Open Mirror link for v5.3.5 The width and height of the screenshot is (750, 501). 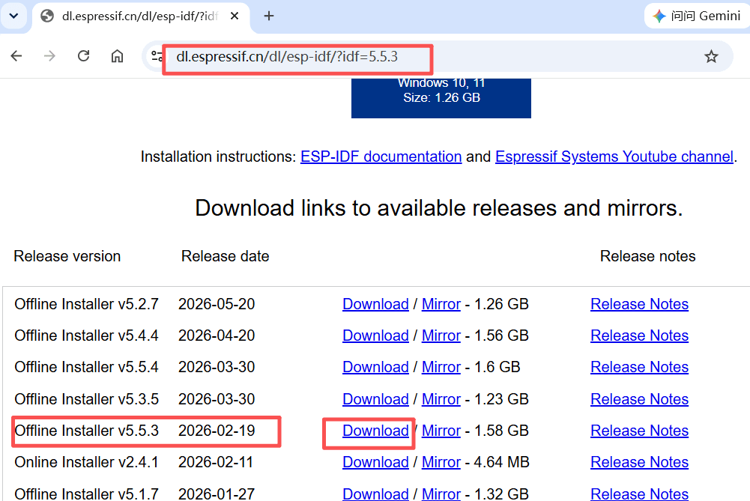point(441,399)
